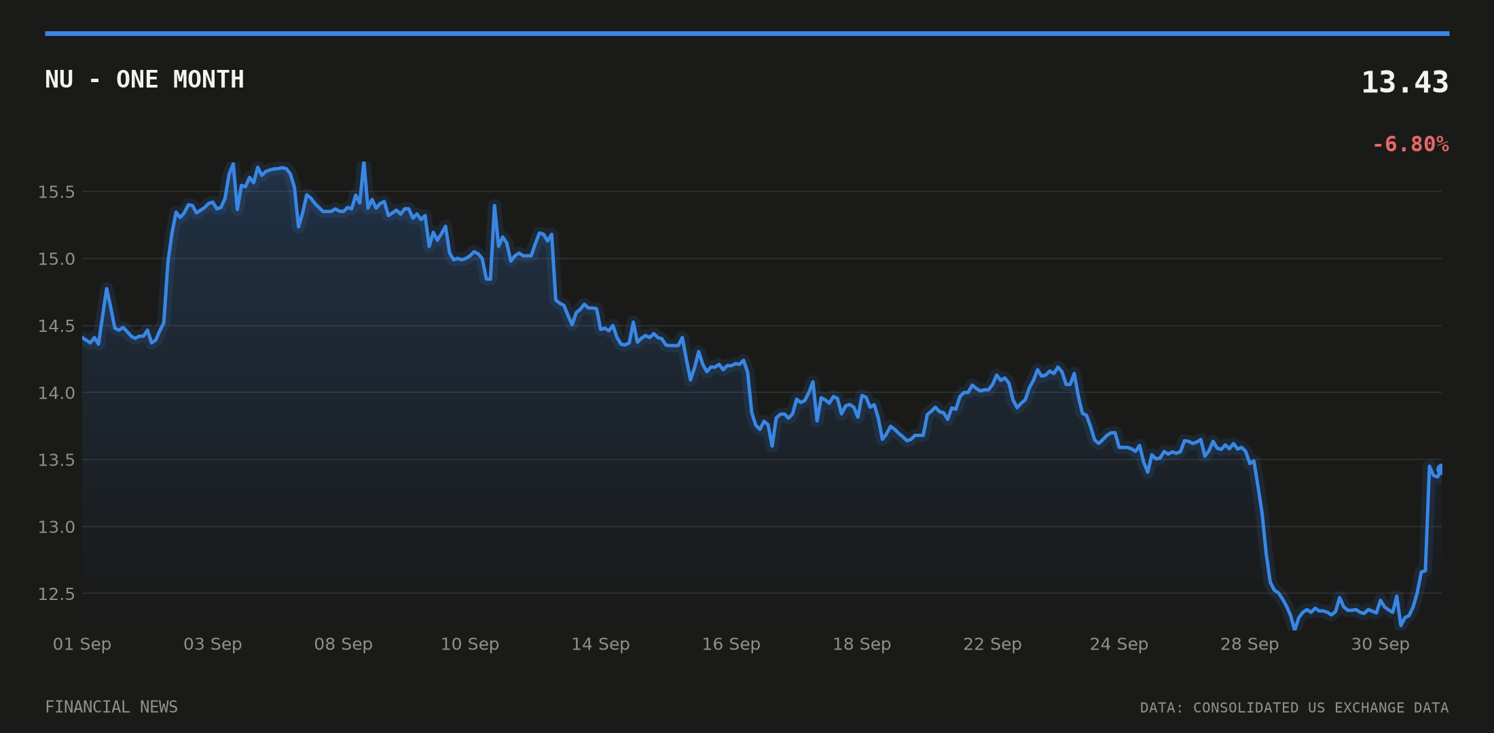Click the 15.0 y-axis label

click(56, 259)
